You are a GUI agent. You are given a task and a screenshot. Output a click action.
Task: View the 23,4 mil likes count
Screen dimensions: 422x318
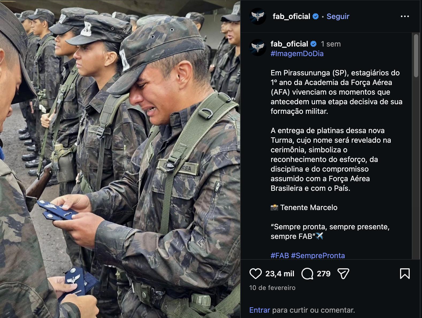click(x=280, y=274)
